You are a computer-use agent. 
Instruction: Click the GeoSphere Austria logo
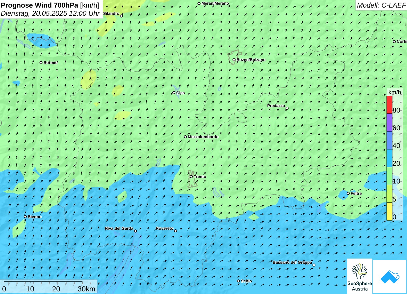(x=360, y=276)
